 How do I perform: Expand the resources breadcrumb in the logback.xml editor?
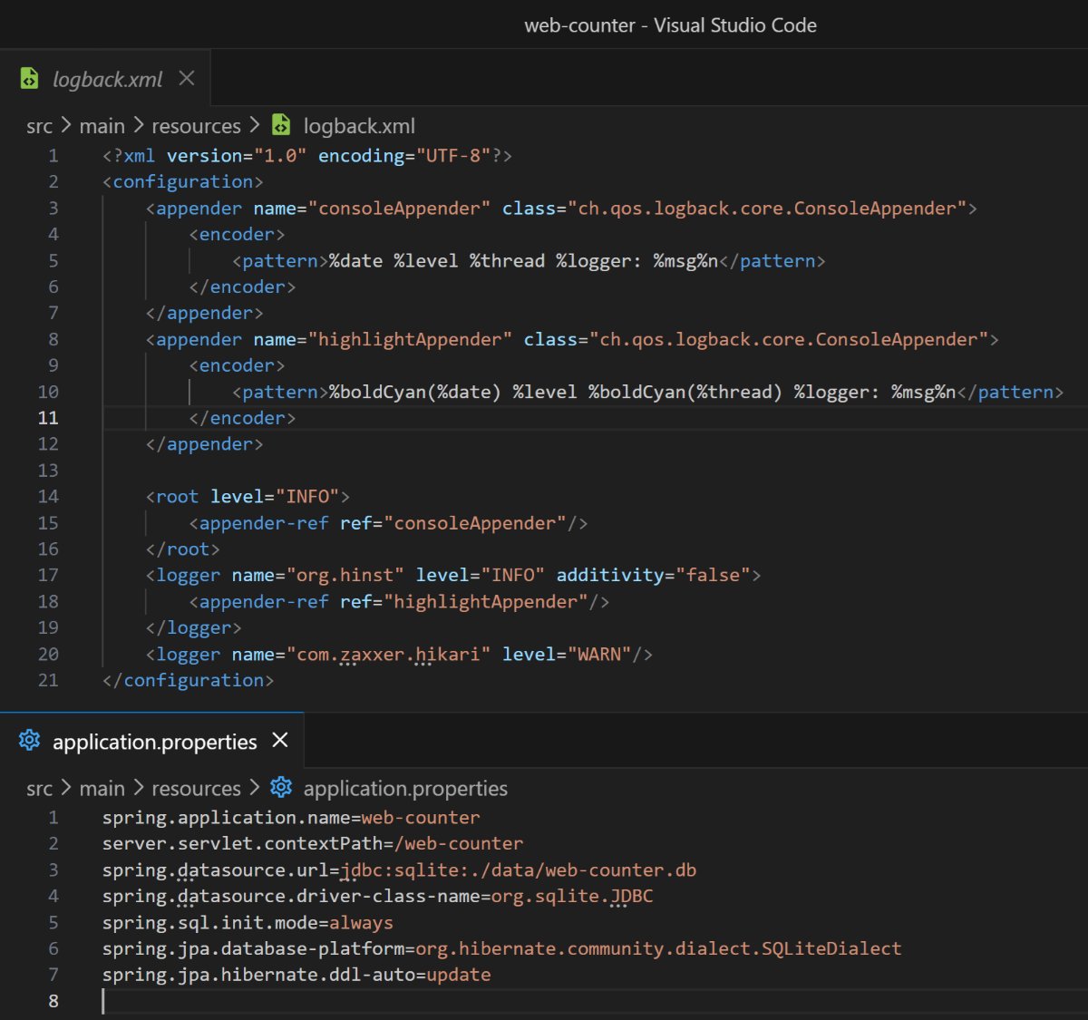(196, 126)
